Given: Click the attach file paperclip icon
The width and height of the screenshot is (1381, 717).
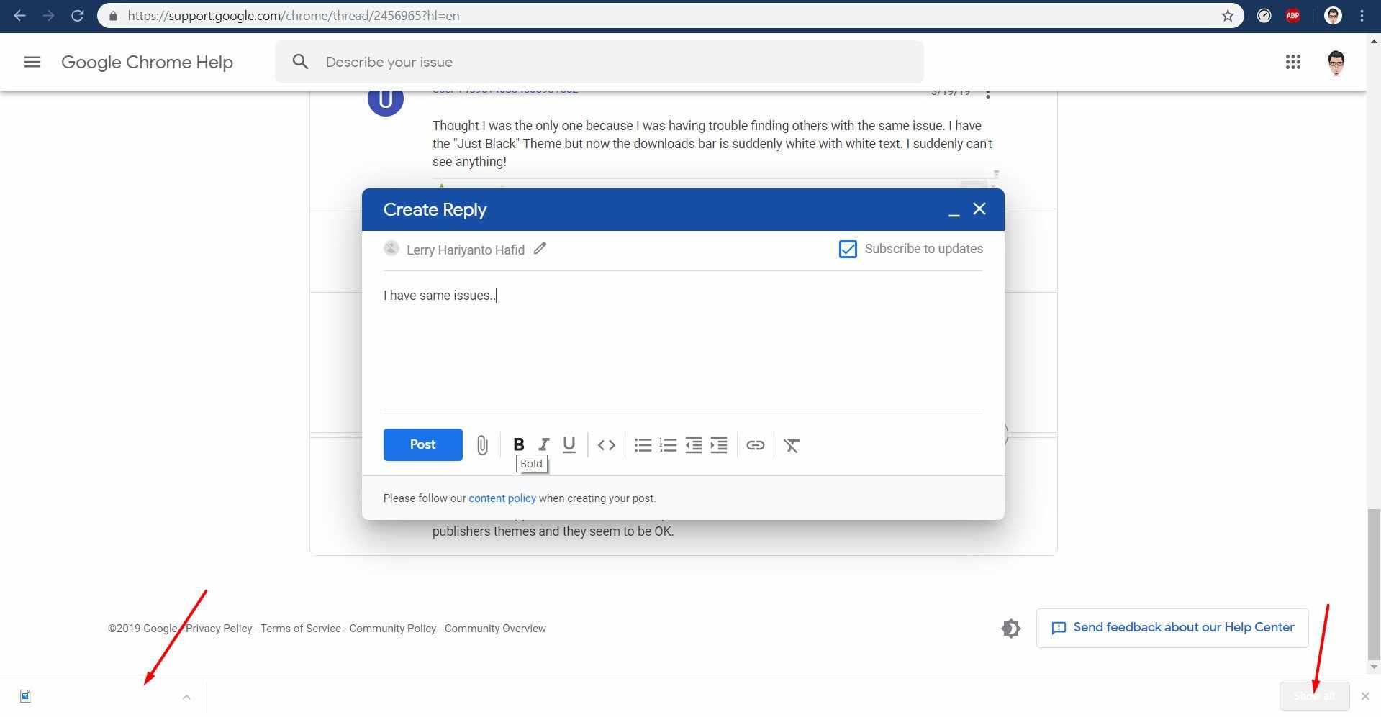Looking at the screenshot, I should point(482,445).
